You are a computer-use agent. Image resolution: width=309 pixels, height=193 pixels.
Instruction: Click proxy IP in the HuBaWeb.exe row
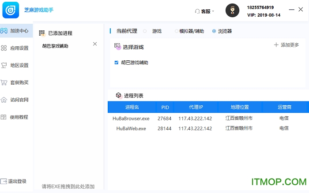(195, 129)
